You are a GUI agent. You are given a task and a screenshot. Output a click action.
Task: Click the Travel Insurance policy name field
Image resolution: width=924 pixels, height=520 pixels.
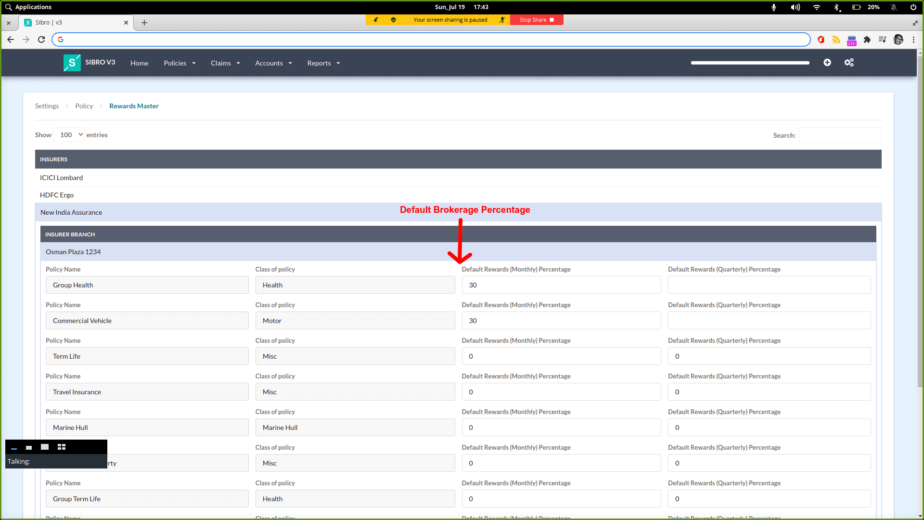147,392
